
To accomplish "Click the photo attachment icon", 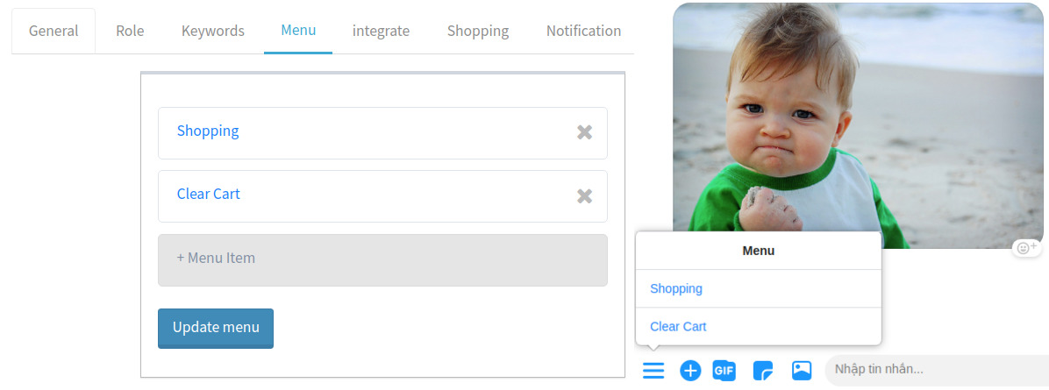I will 802,370.
